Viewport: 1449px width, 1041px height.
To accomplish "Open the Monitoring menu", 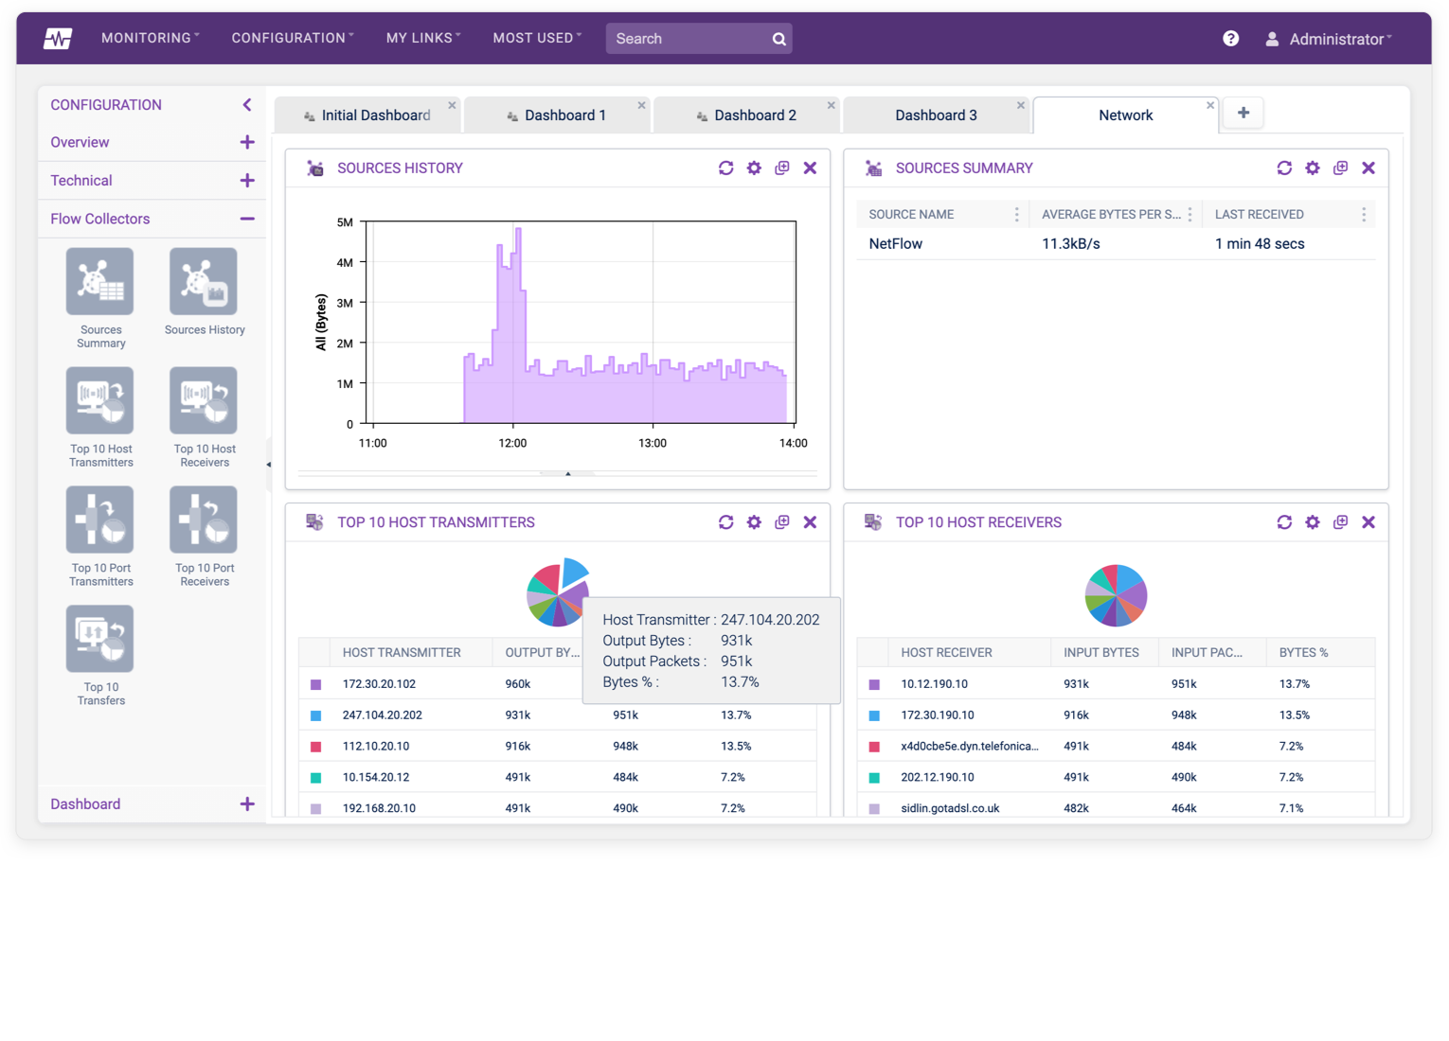I will 149,38.
